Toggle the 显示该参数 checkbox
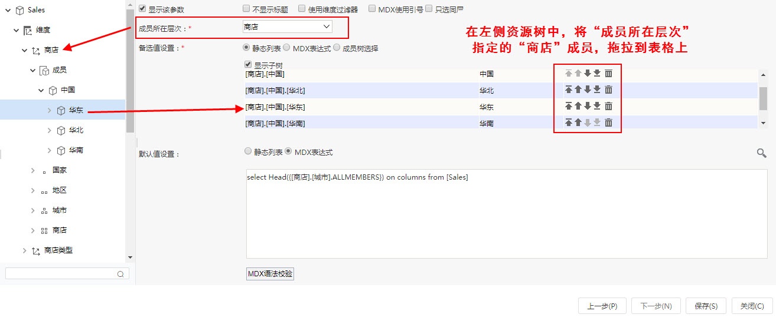Viewport: 776px width, 324px height. (x=142, y=9)
